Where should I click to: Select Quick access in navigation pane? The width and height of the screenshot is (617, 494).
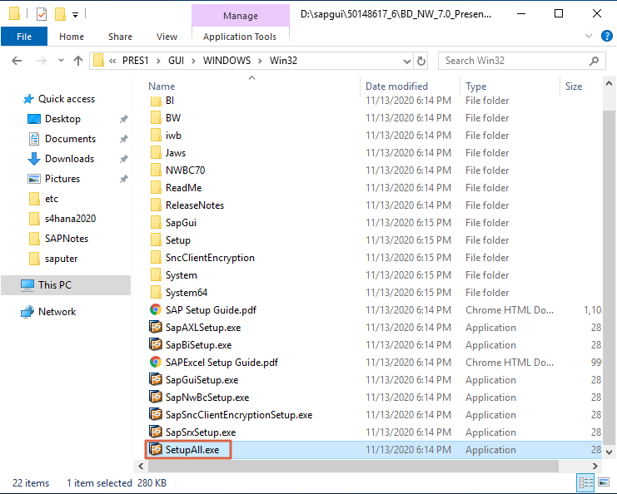(66, 99)
